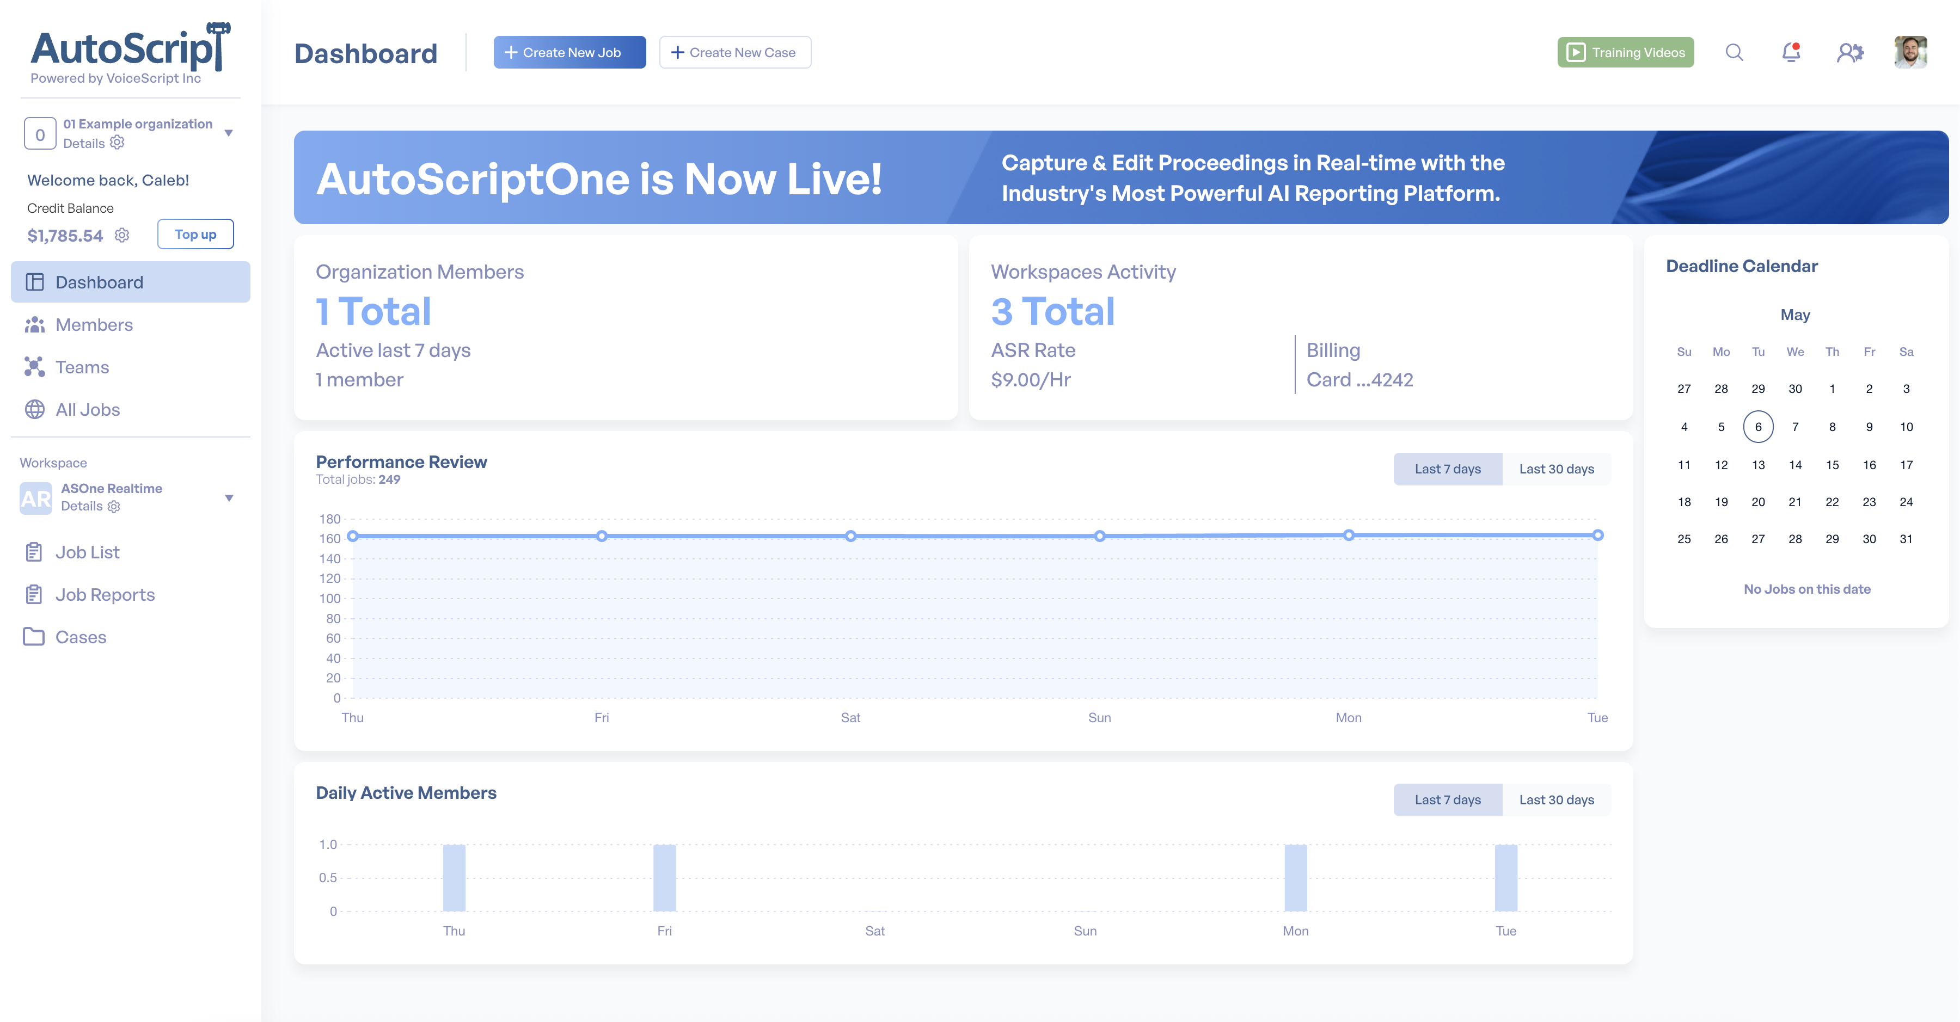Click the Mon bar in Daily Active Members

click(x=1296, y=878)
